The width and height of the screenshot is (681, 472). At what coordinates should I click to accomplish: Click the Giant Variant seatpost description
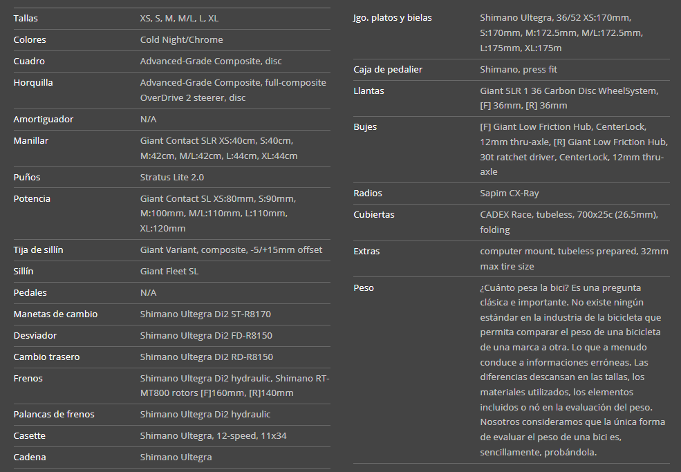click(231, 249)
